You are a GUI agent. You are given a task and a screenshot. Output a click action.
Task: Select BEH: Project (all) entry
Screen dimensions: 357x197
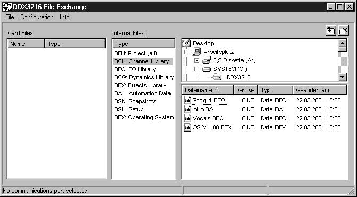[136, 53]
